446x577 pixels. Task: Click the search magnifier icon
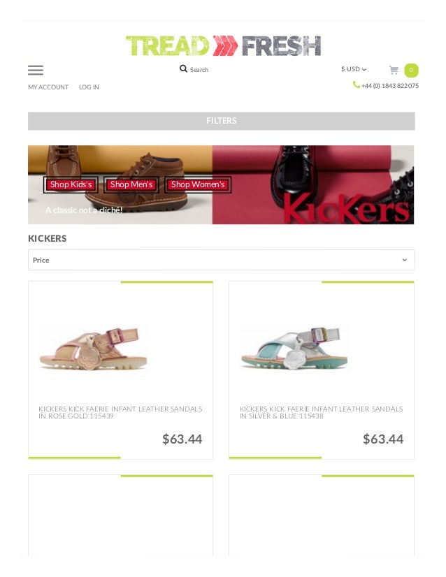point(183,69)
